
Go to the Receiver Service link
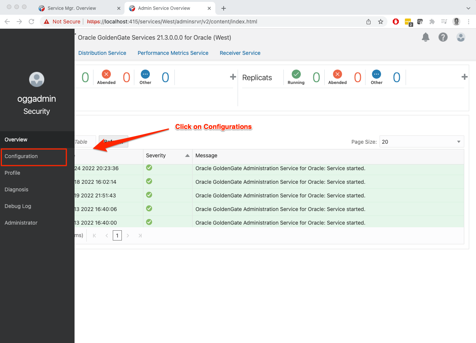[240, 53]
